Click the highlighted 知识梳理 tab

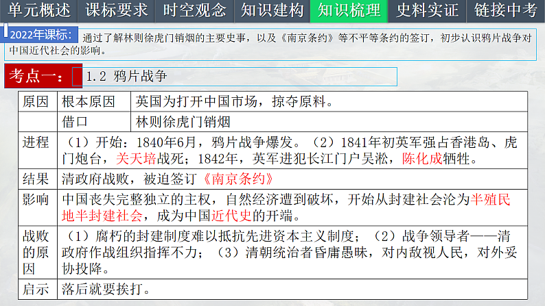tap(349, 11)
